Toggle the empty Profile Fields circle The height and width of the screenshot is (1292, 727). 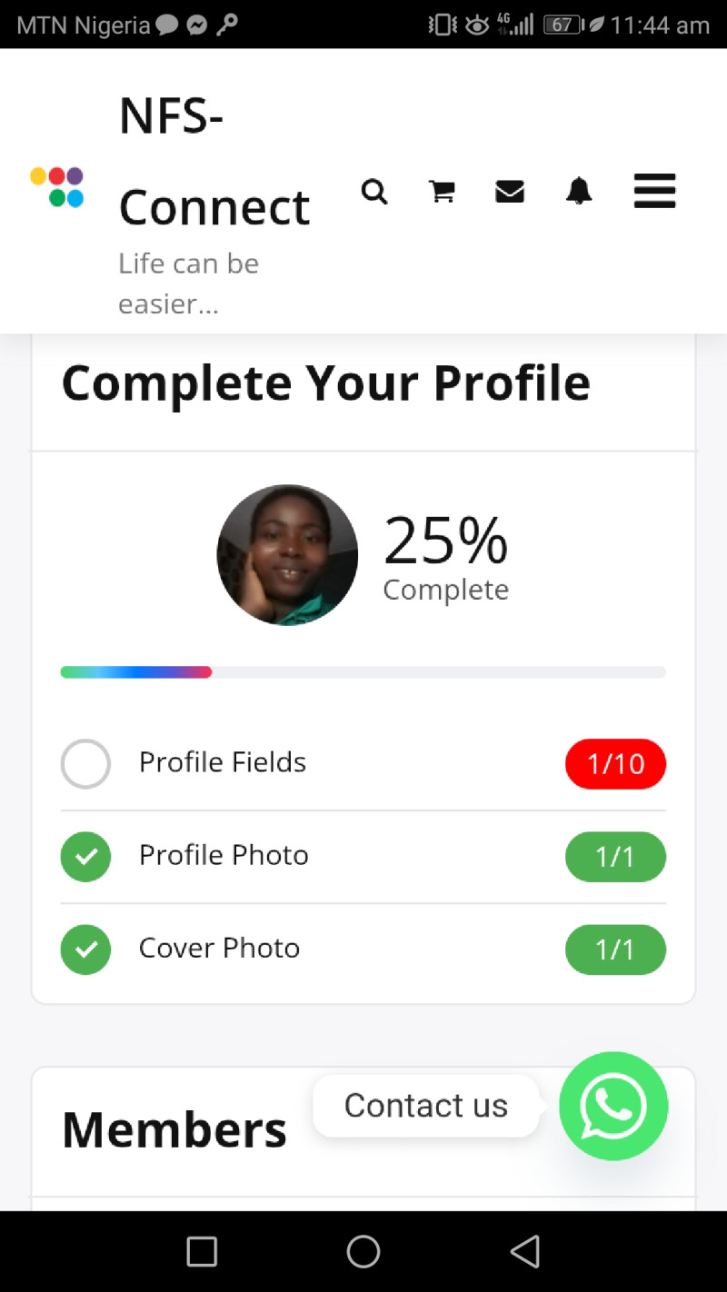(x=85, y=764)
